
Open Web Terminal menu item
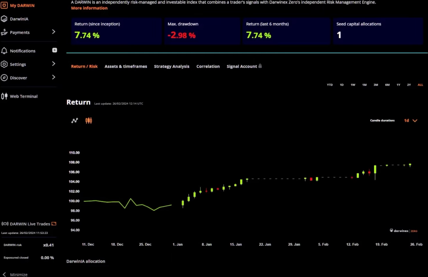24,96
